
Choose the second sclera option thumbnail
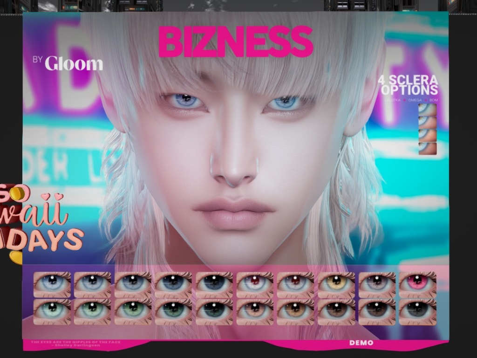click(427, 123)
